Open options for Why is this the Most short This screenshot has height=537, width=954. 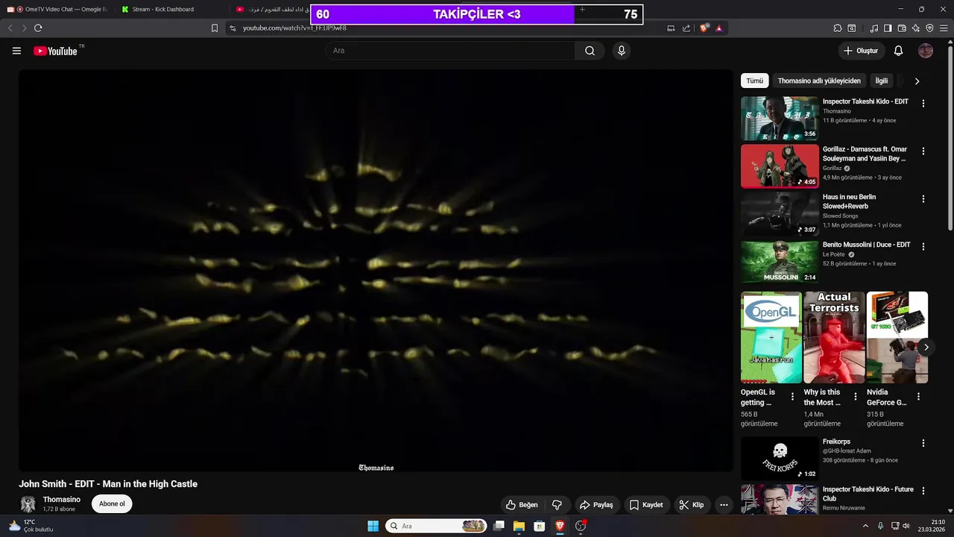[856, 396]
